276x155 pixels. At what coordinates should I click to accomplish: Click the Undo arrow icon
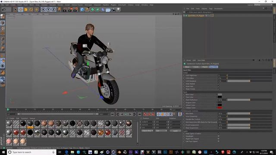pyautogui.click(x=4, y=9)
